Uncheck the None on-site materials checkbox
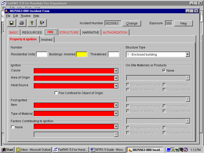This screenshot has height=153, width=204. pyautogui.click(x=164, y=71)
